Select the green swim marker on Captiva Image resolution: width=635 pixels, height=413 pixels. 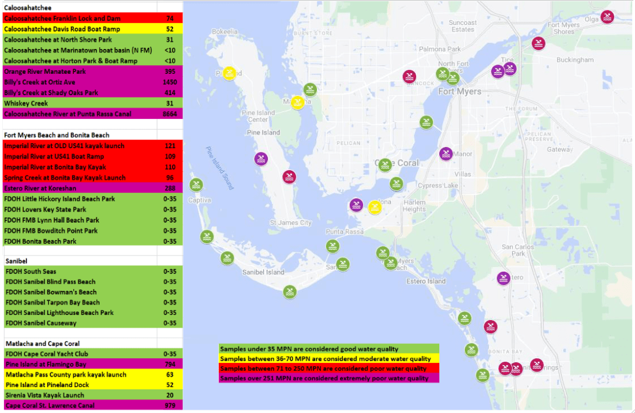pyautogui.click(x=196, y=185)
